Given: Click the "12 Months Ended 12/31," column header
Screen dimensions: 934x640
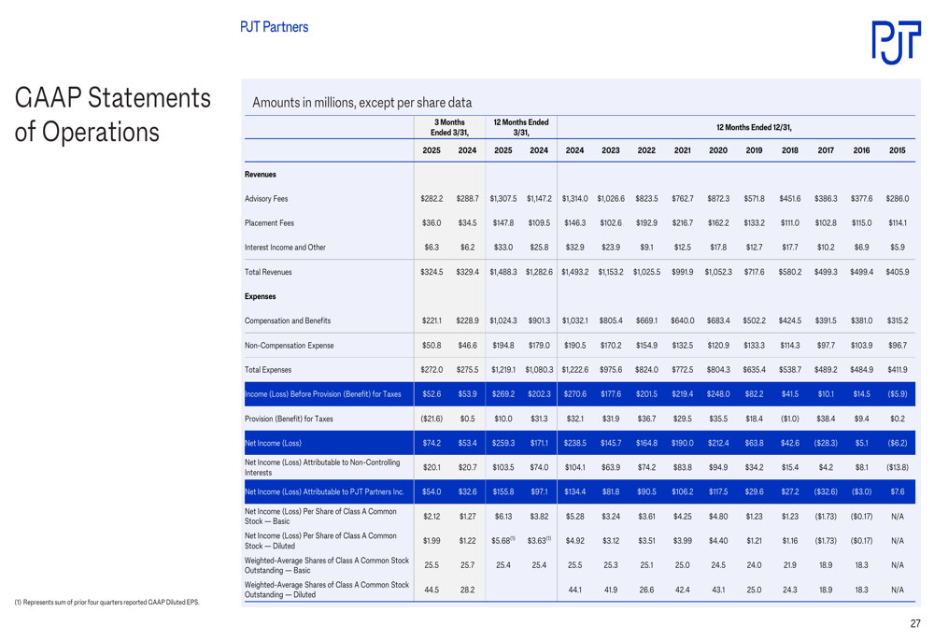Looking at the screenshot, I should pyautogui.click(x=754, y=127).
